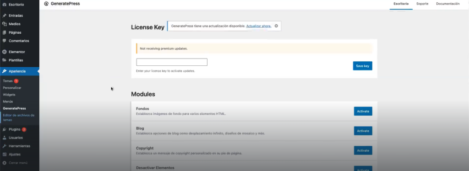Click the Elementor logo icon
This screenshot has height=171, width=469.
(x=5, y=52)
